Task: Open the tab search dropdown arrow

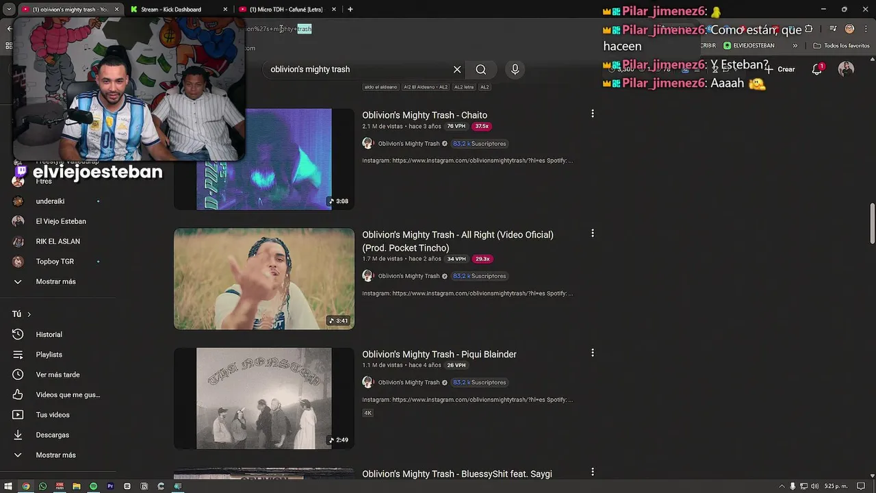Action: click(9, 10)
